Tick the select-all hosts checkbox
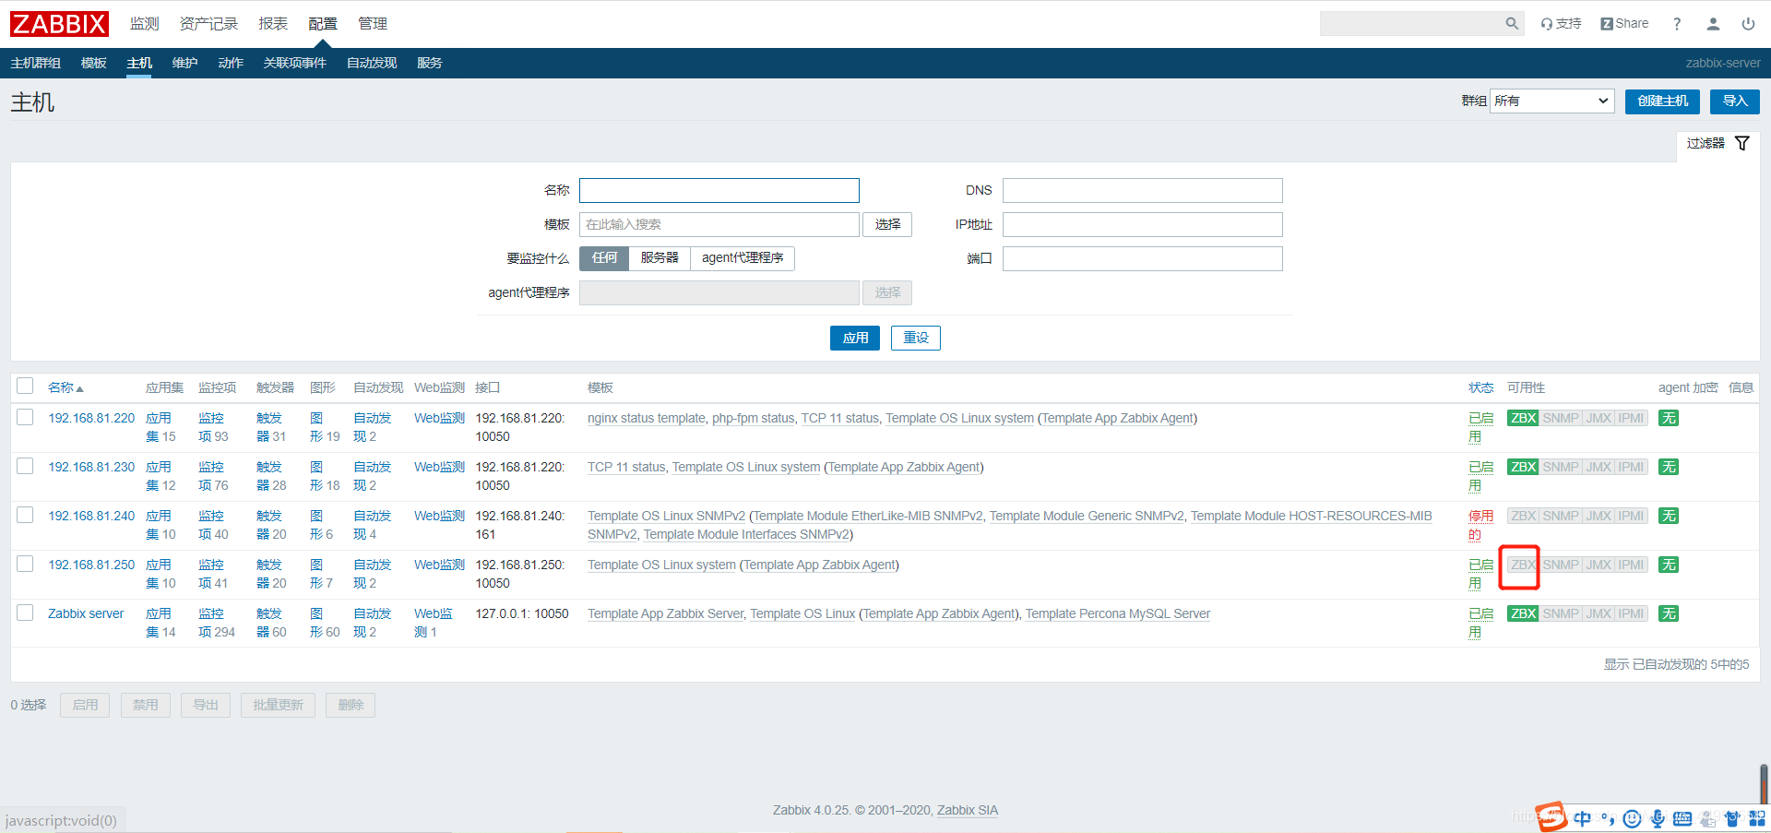 point(25,386)
